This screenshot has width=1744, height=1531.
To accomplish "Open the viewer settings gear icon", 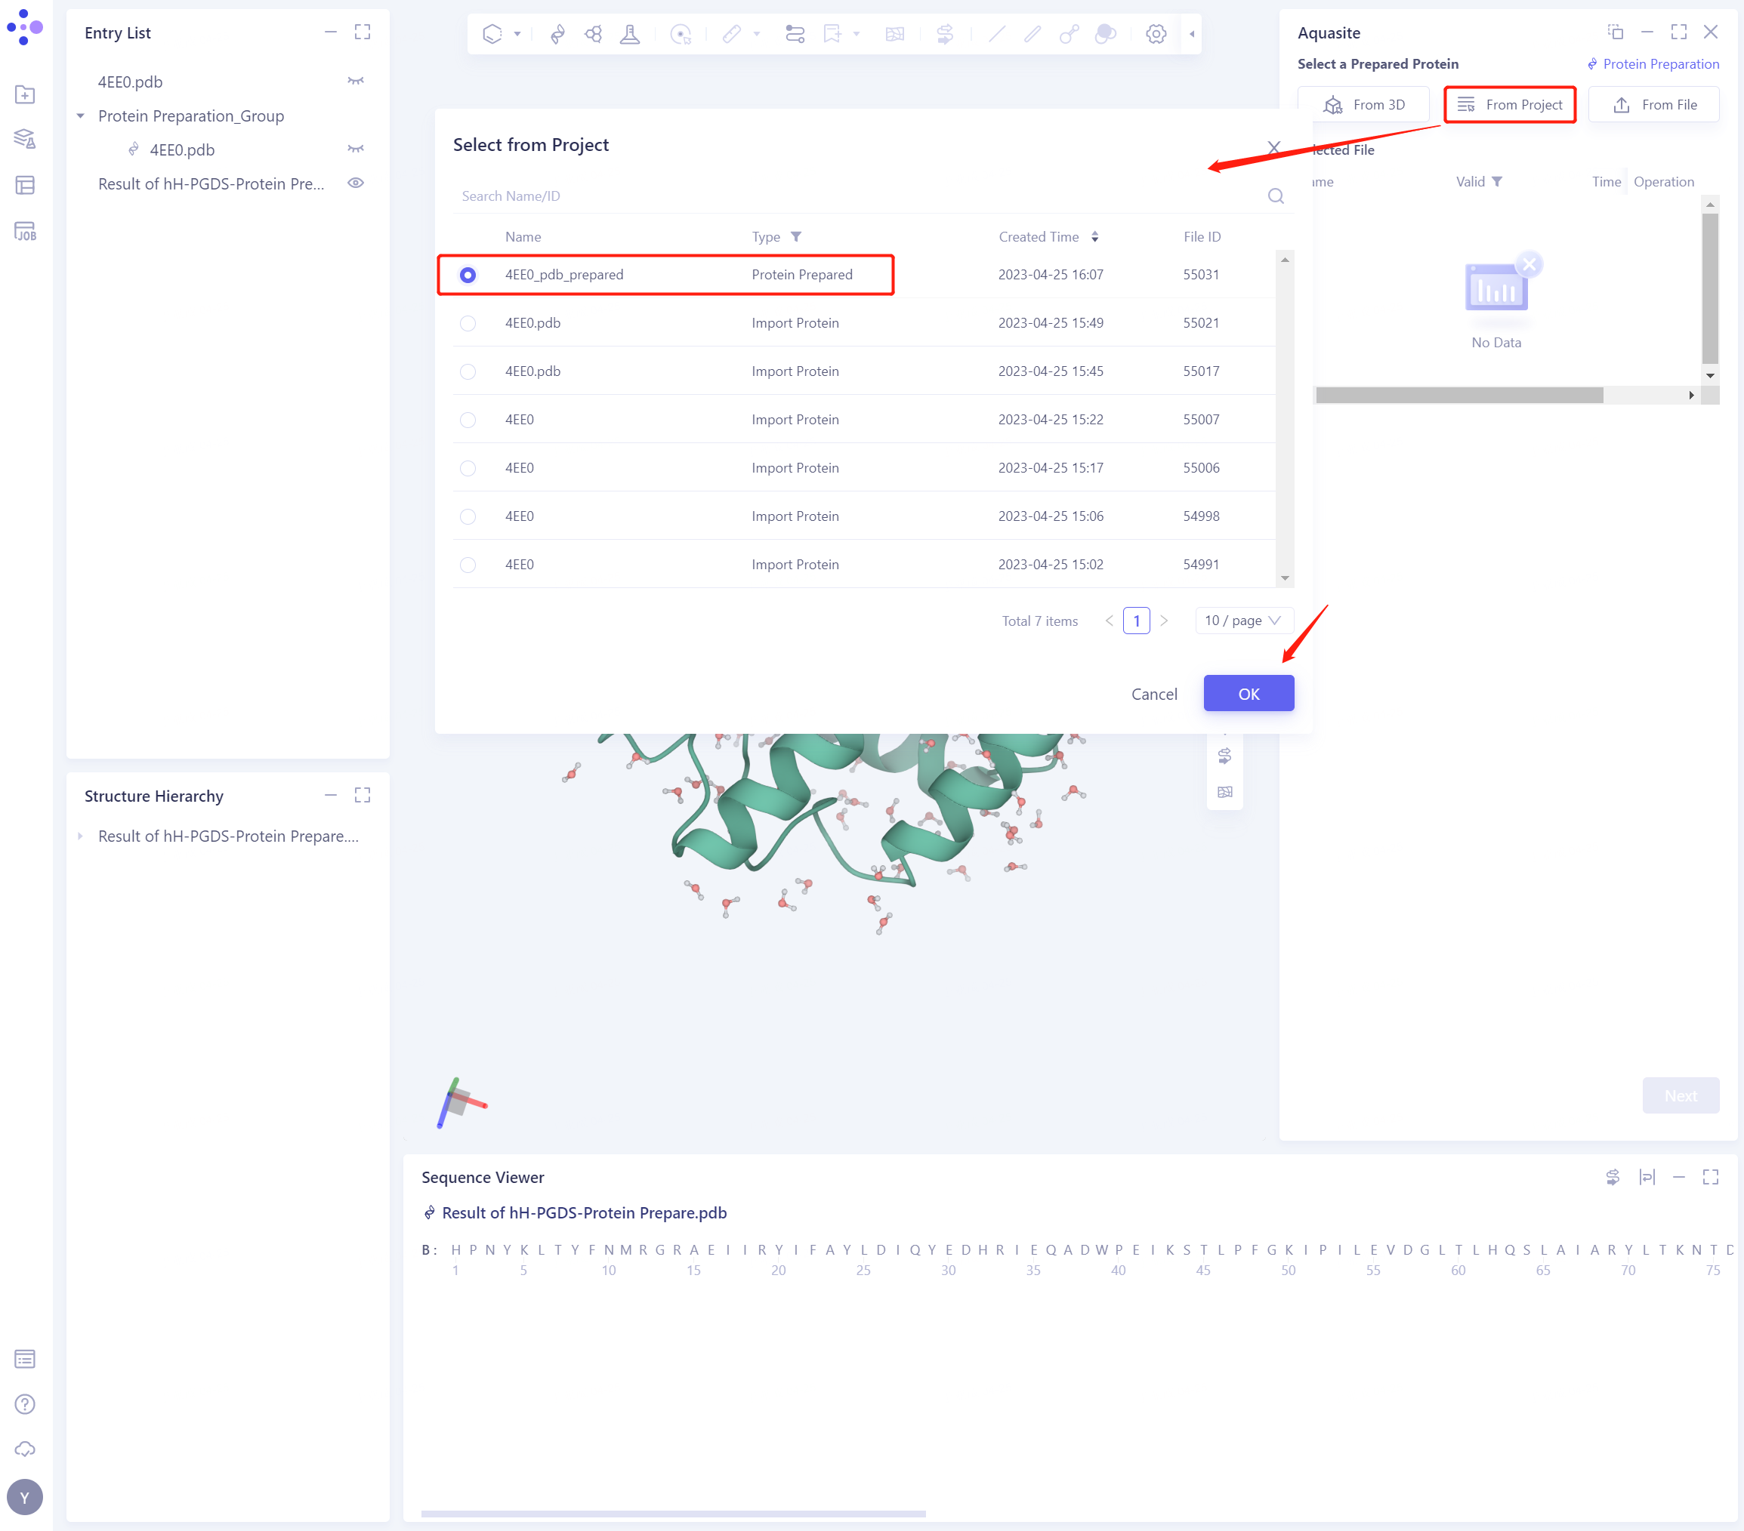I will (x=1156, y=34).
